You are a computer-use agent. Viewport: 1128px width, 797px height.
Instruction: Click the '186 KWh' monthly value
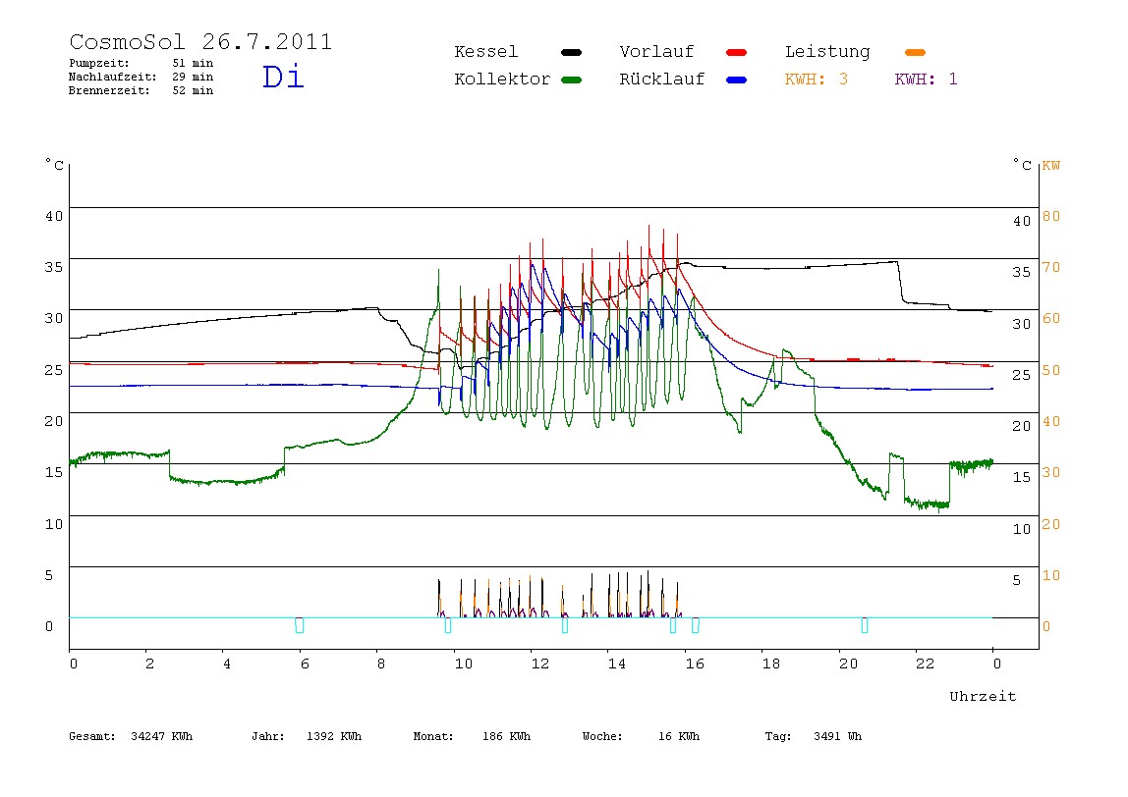click(506, 736)
